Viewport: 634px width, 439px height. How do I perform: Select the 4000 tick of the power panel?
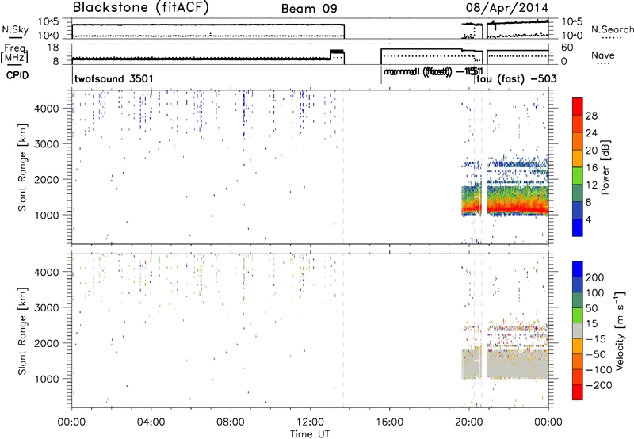47,109
